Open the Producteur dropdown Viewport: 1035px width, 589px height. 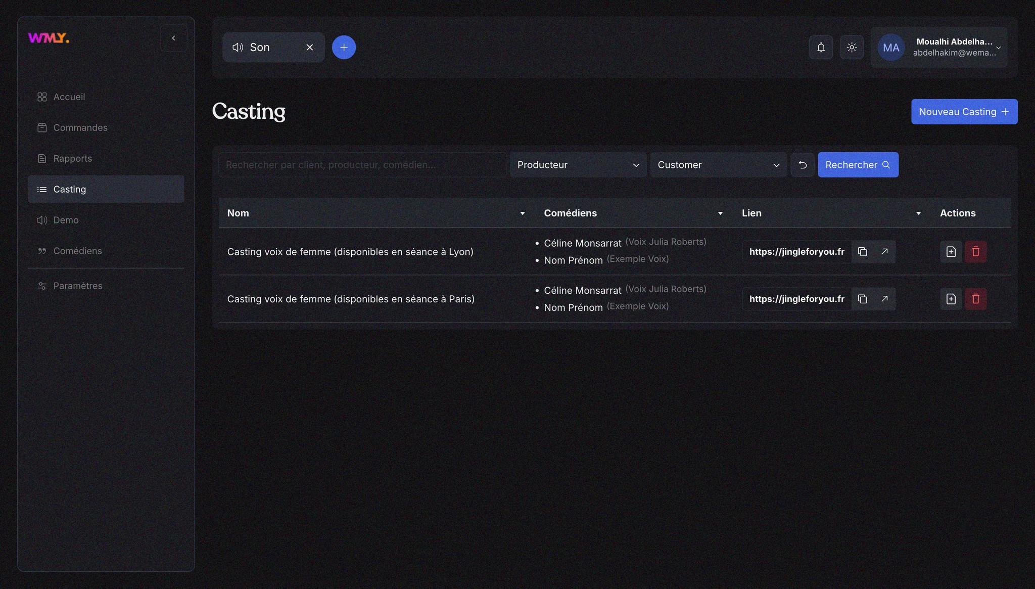coord(578,165)
